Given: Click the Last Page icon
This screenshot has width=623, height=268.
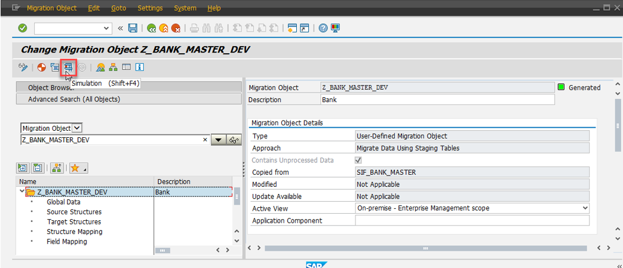Looking at the screenshot, I should [x=274, y=28].
